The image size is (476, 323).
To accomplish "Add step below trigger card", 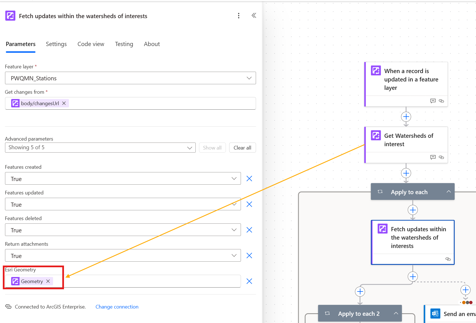I will tap(406, 117).
